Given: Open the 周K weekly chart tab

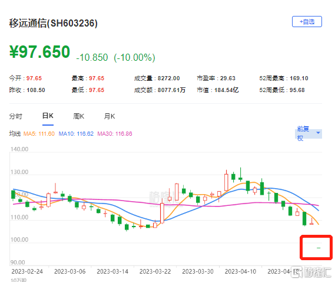Looking at the screenshot, I should coord(79,116).
